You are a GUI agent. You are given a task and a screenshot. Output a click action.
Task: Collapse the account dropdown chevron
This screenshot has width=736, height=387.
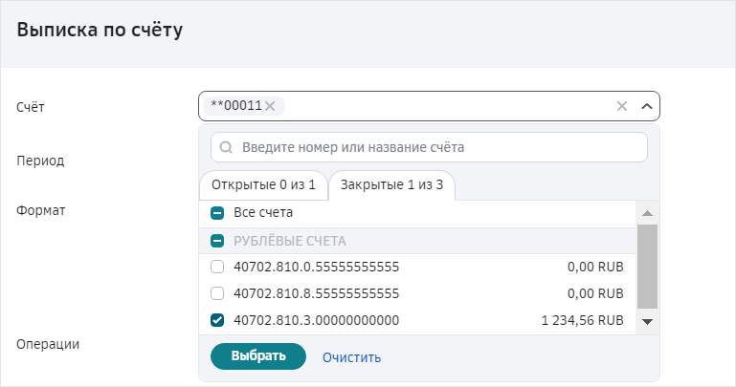(646, 106)
